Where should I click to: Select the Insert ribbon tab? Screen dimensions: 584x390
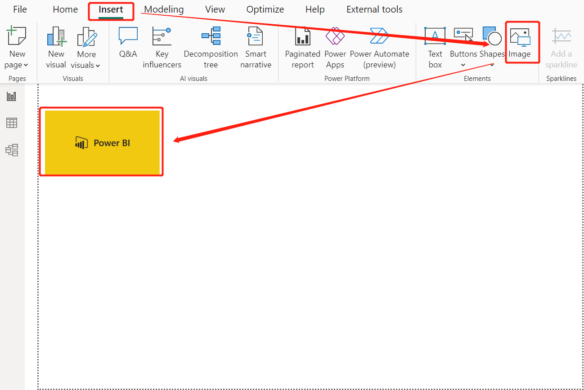tap(111, 9)
